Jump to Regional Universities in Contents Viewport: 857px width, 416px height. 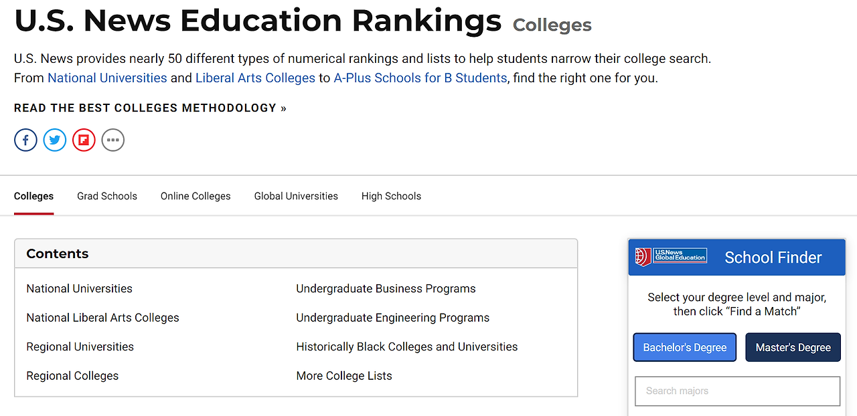click(80, 346)
